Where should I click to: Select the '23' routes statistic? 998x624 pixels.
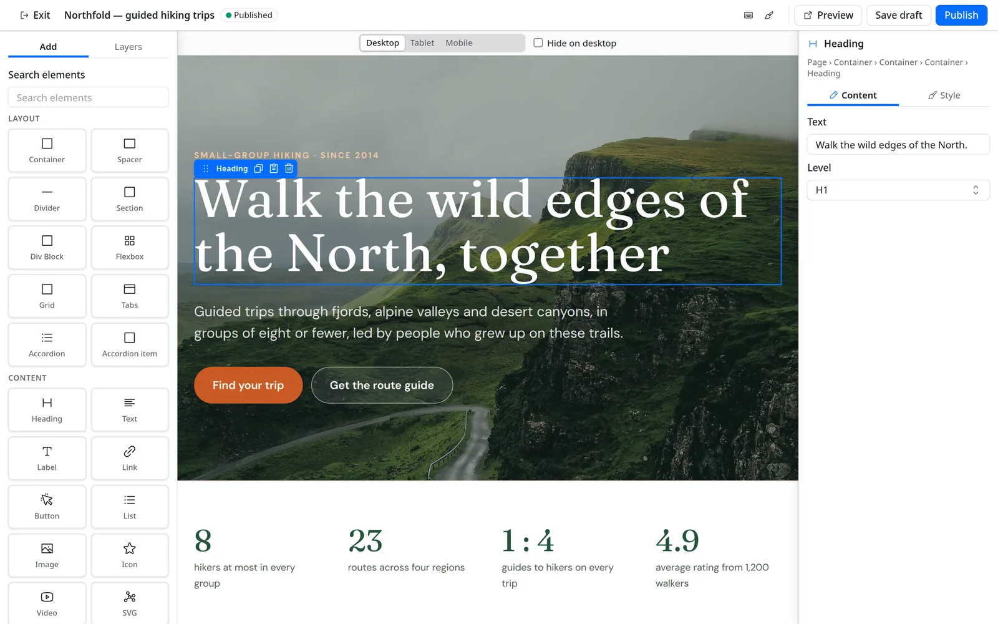tap(366, 541)
